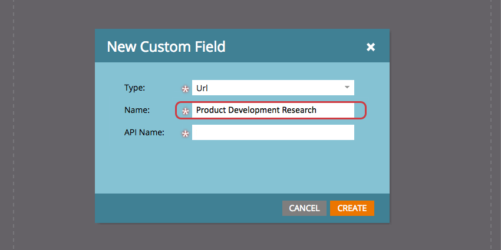Click the "API Name:" field label
This screenshot has height=250, width=501.
144,132
